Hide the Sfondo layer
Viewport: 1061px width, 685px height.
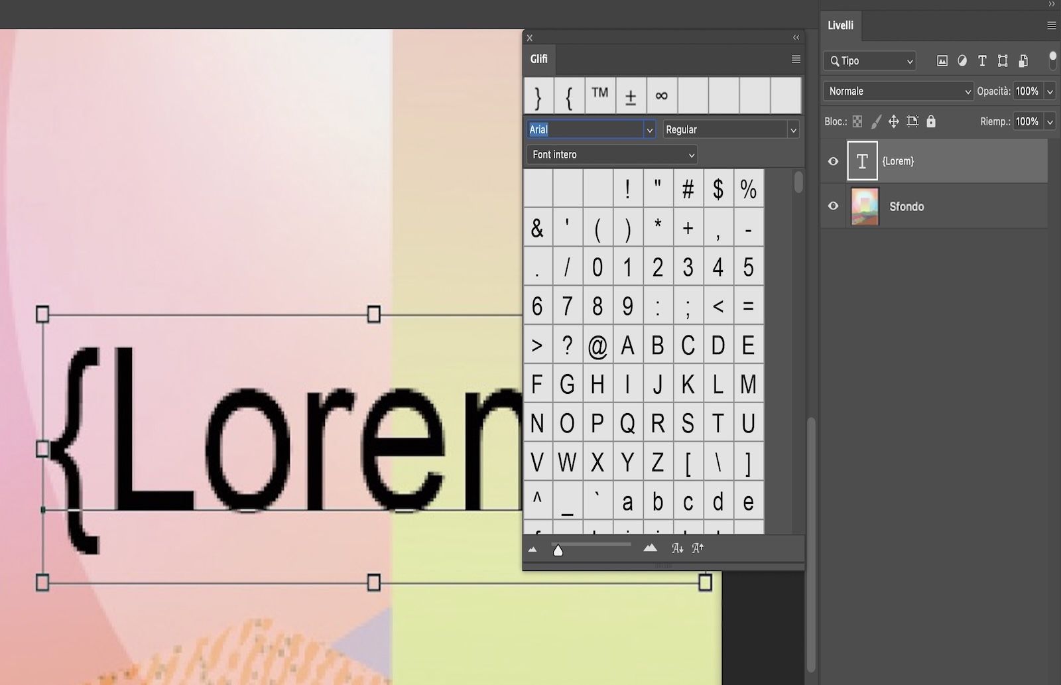point(833,206)
